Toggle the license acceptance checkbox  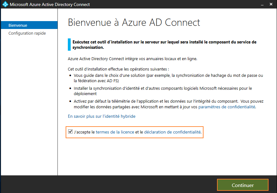tap(70, 132)
